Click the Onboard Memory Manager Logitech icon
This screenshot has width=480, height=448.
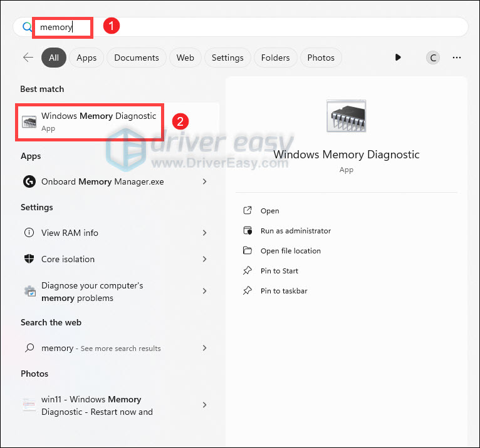coord(29,181)
